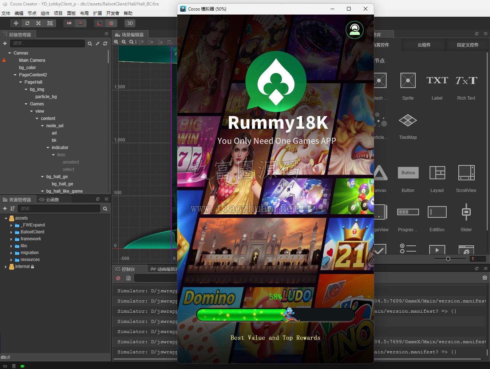This screenshot has height=369, width=490.
Task: Click hierarchy search magnifier icon
Action: [90, 44]
